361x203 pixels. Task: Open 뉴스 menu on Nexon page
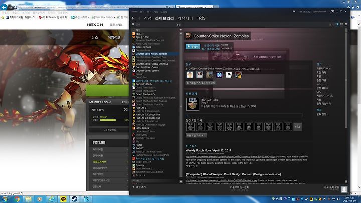click(x=95, y=37)
